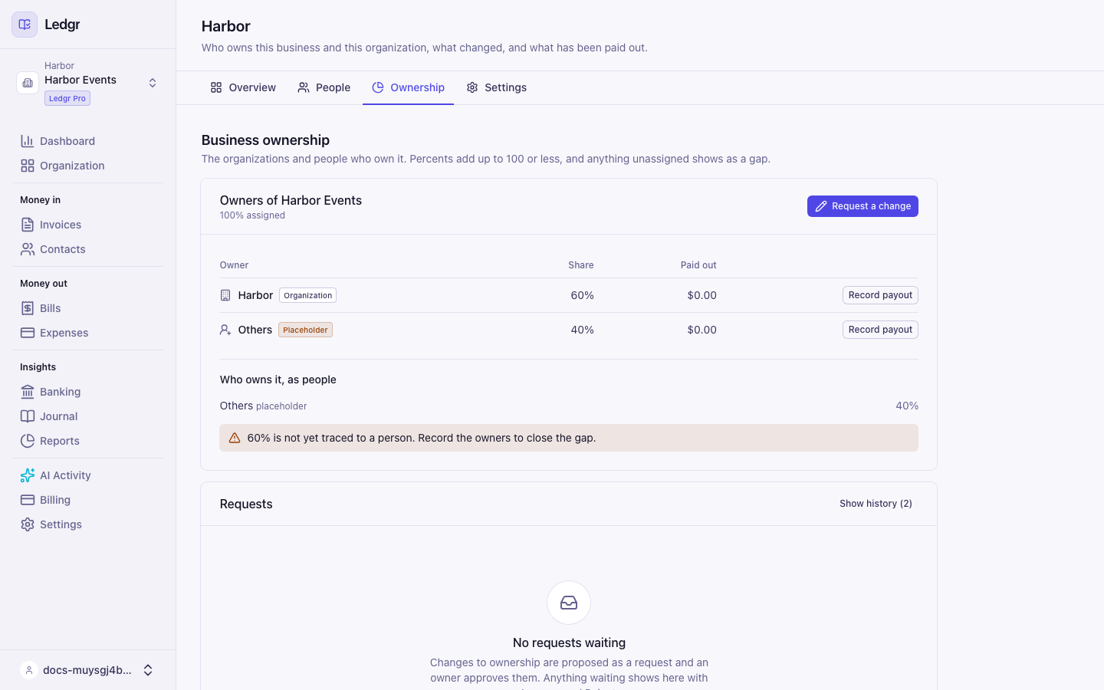Image resolution: width=1104 pixels, height=690 pixels.
Task: Click the Placeholder badge next to Others
Action: point(305,330)
